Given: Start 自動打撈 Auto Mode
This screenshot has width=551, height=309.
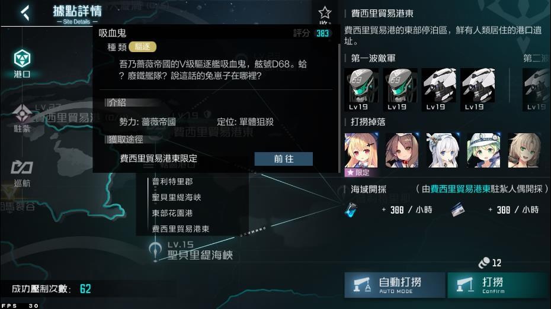Looking at the screenshot, I should click(395, 285).
